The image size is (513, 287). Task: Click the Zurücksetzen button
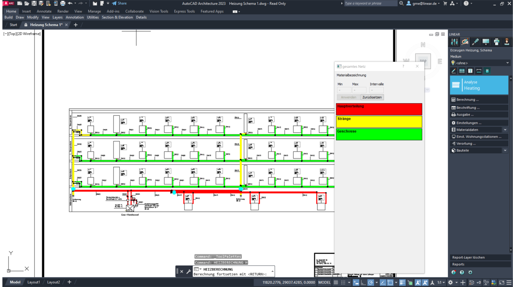(x=372, y=97)
